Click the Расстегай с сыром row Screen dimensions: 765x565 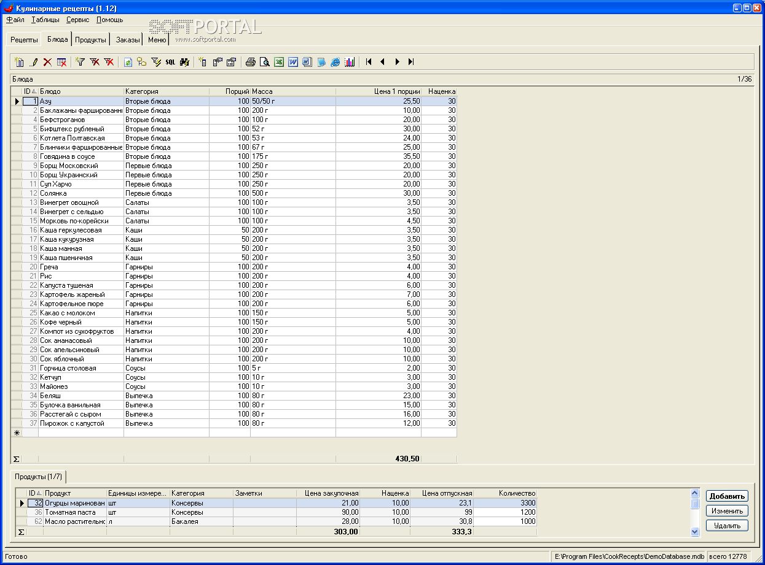coord(234,414)
